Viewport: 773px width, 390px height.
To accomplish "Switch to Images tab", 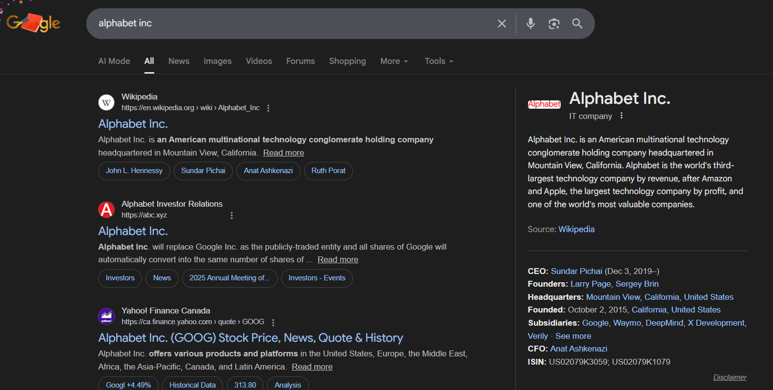I will (x=218, y=61).
